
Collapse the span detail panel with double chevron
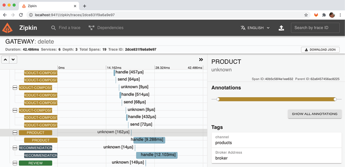[201, 59]
